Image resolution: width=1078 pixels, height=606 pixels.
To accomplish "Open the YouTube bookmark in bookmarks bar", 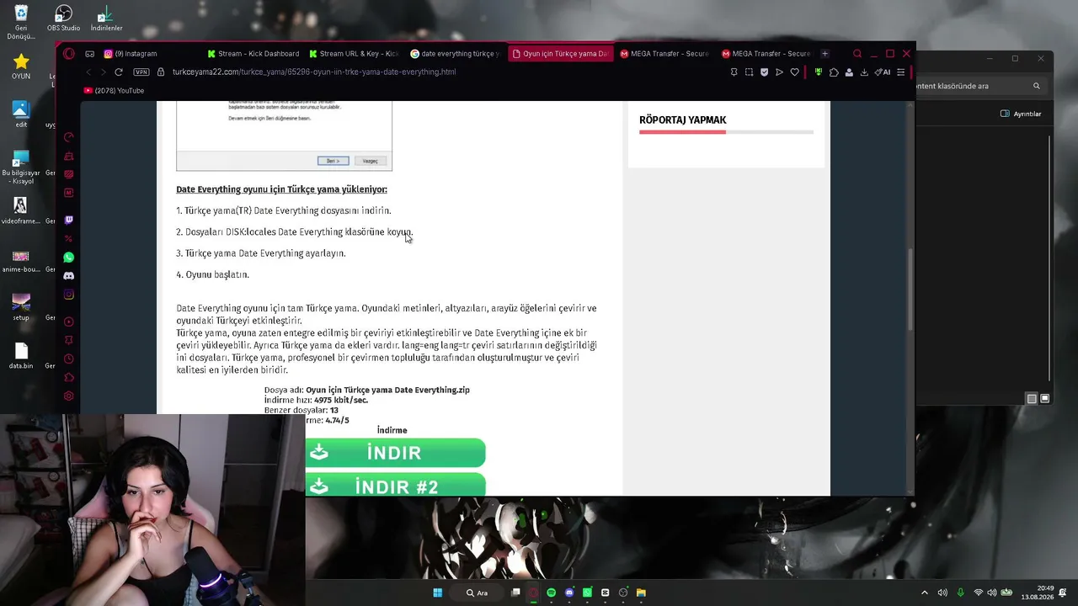I will pyautogui.click(x=115, y=91).
